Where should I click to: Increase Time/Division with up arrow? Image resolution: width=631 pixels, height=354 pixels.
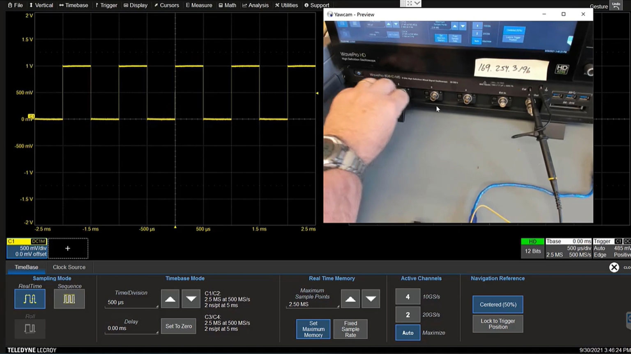coord(170,299)
